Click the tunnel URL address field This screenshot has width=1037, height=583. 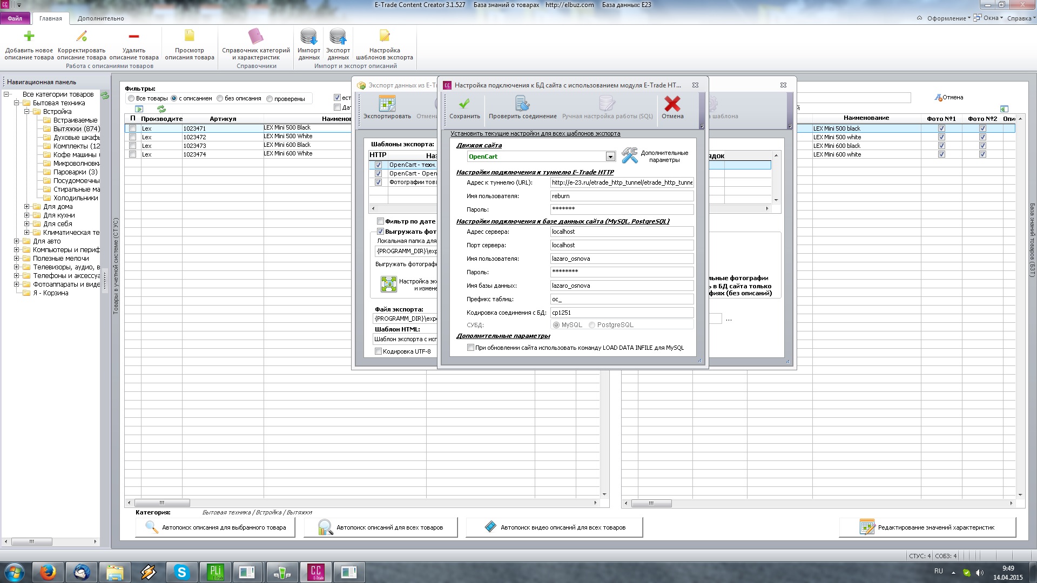[622, 182]
